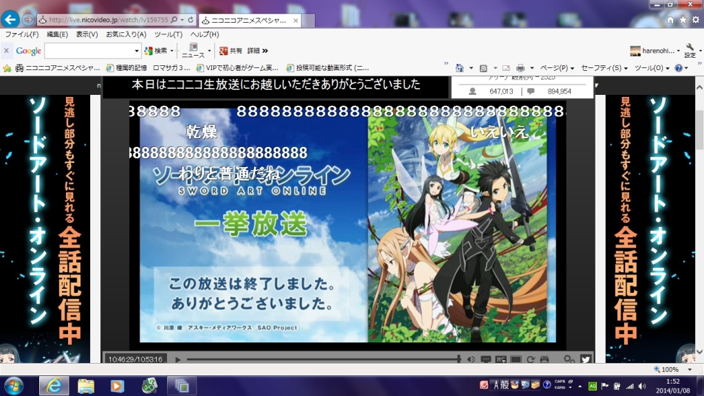Expand the address bar dropdown arrow

[181, 20]
